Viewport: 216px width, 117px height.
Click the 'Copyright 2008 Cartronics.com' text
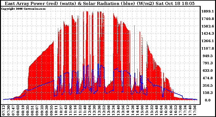pos(23,9)
